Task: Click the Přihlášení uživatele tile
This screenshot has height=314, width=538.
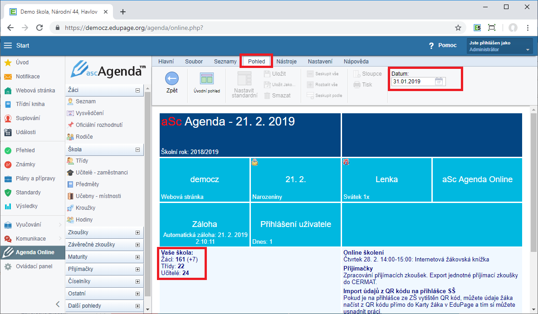Action: coord(296,225)
